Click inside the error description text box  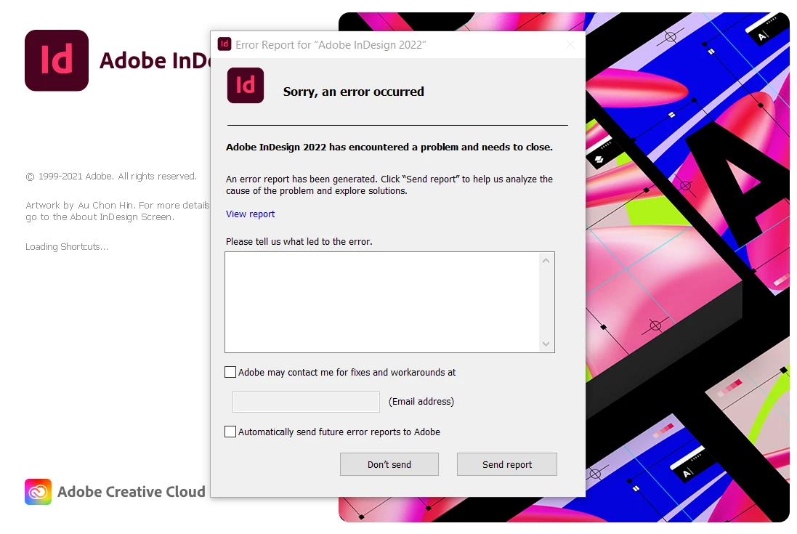point(389,302)
